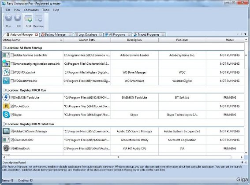Open the Help menu
The height and width of the screenshot is (185, 250).
tap(56, 10)
